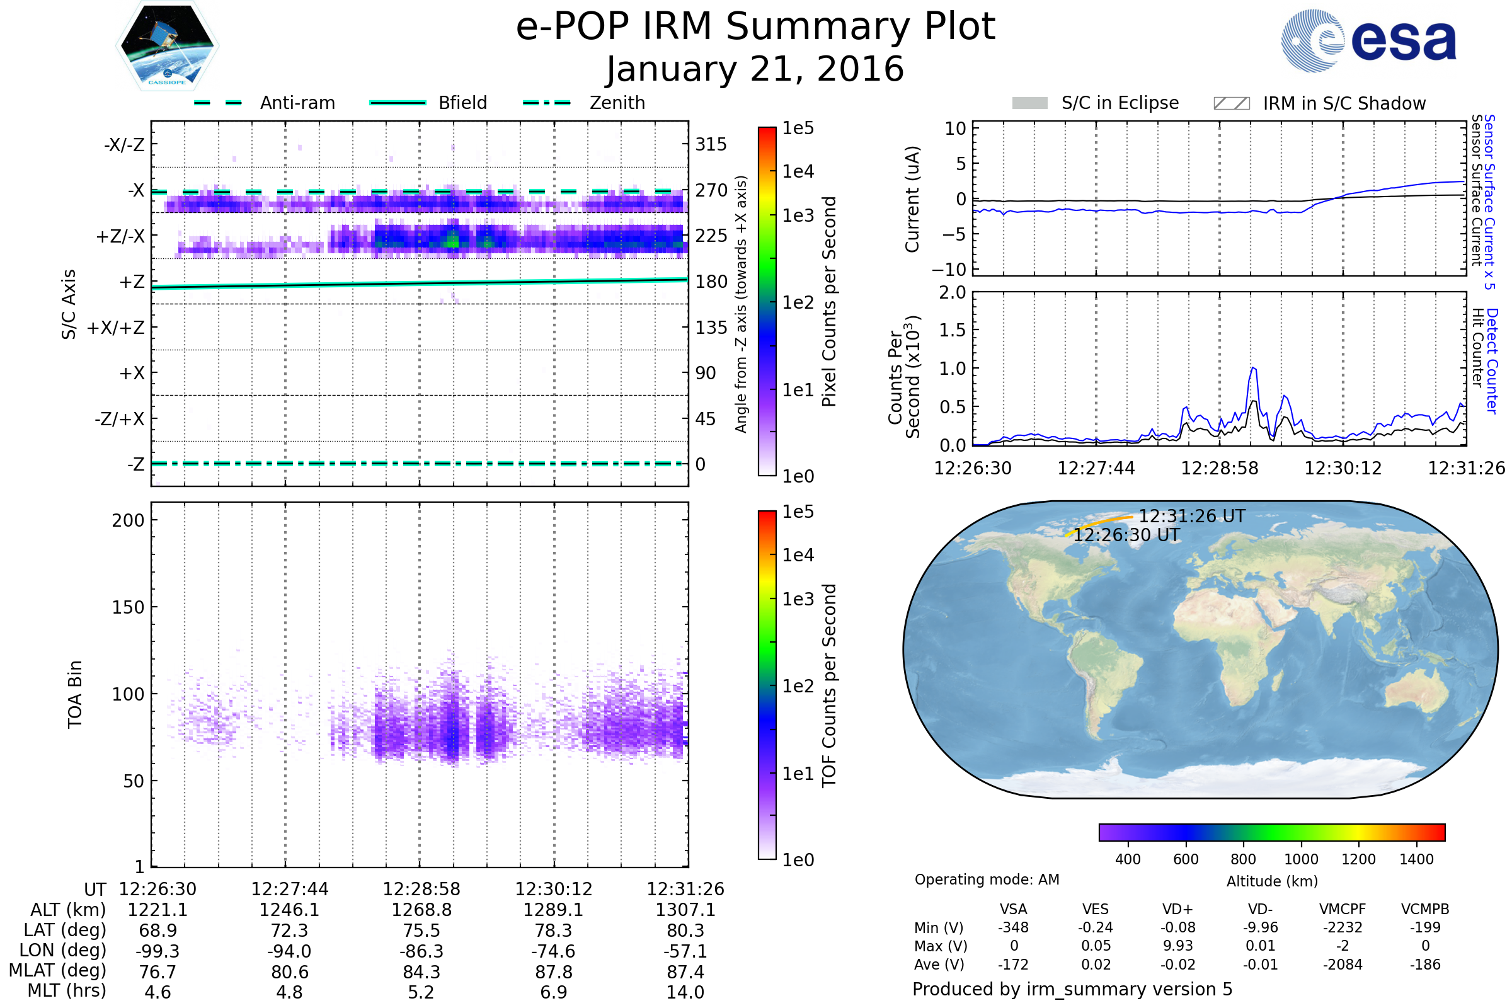1512x1008 pixels.
Task: Click the VMCPF column header
Action: (x=1343, y=909)
